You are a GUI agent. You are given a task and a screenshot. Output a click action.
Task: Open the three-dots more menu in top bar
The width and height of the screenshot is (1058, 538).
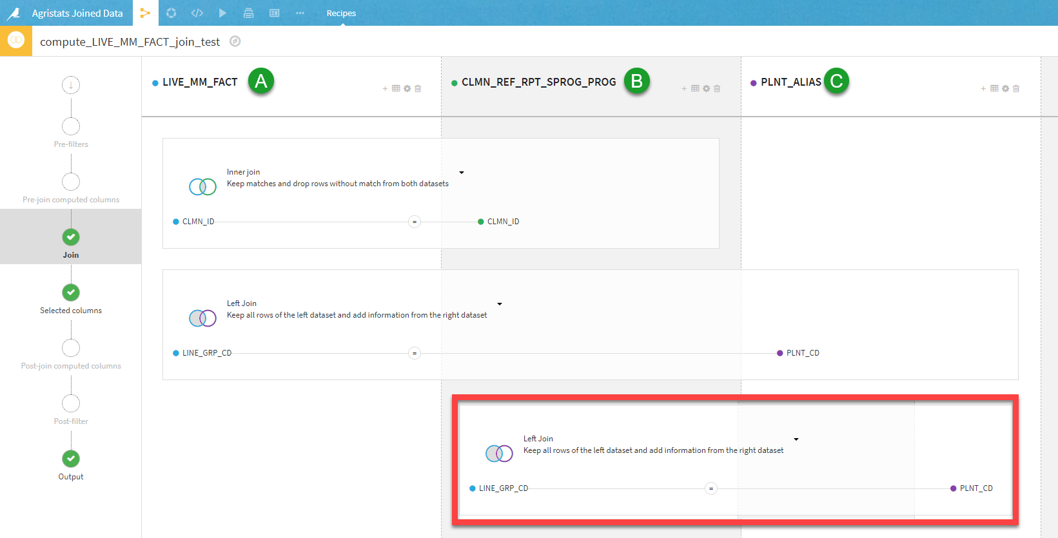point(300,13)
